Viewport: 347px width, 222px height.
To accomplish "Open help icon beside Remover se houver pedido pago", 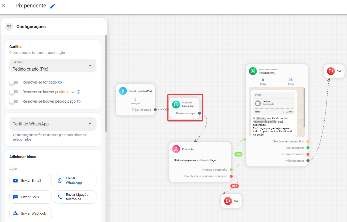I will point(79,101).
